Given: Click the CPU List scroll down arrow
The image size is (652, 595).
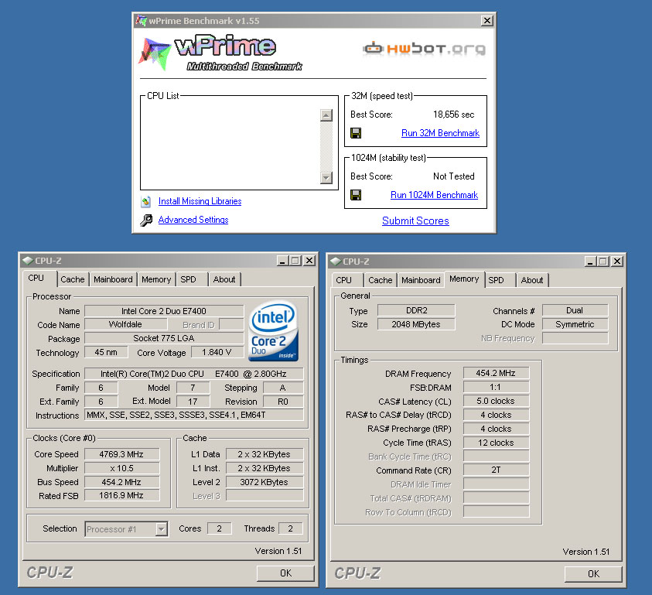Looking at the screenshot, I should pyautogui.click(x=326, y=178).
